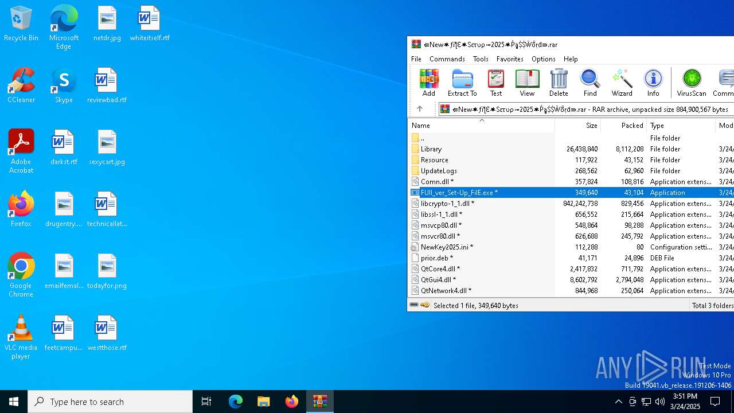Select whiteitself.rtf desktop file

point(150,24)
